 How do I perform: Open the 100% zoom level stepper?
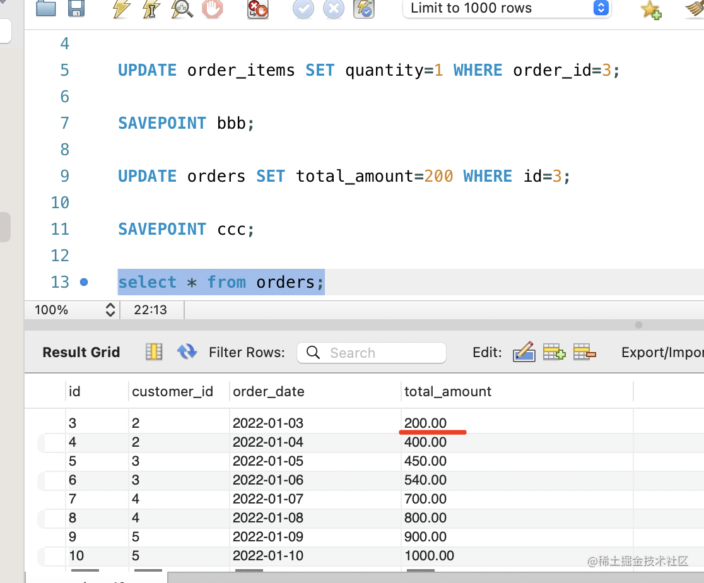(110, 310)
